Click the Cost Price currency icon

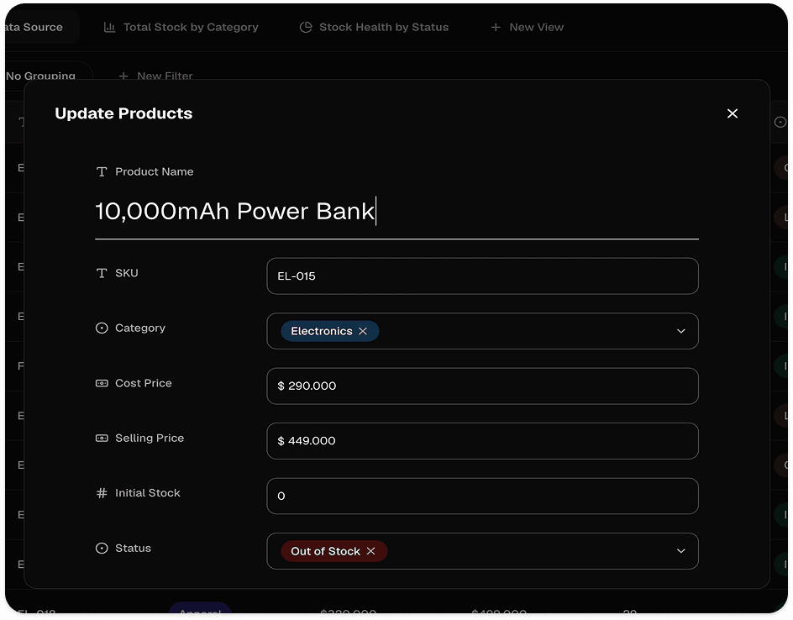pyautogui.click(x=102, y=383)
